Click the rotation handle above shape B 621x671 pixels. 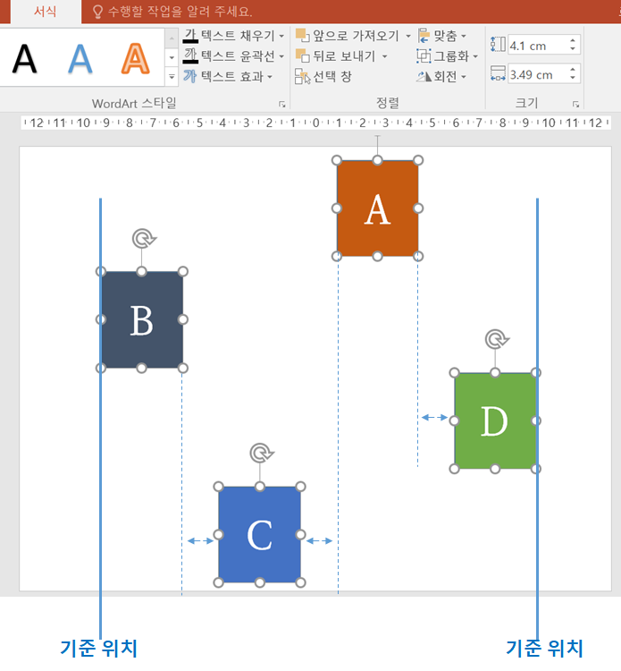click(x=143, y=238)
